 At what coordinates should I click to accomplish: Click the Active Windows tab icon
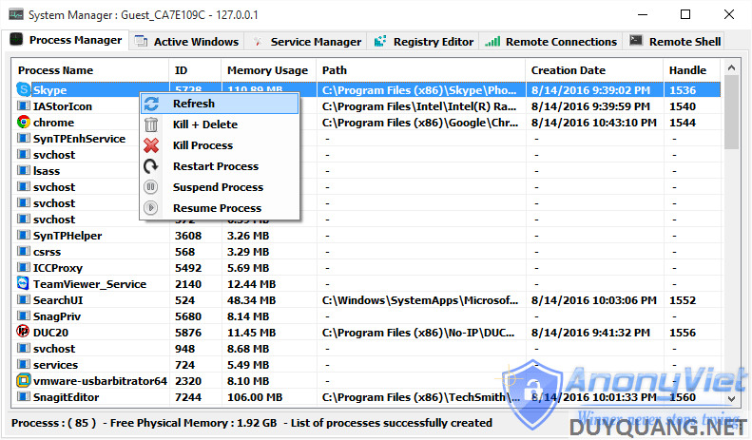141,41
